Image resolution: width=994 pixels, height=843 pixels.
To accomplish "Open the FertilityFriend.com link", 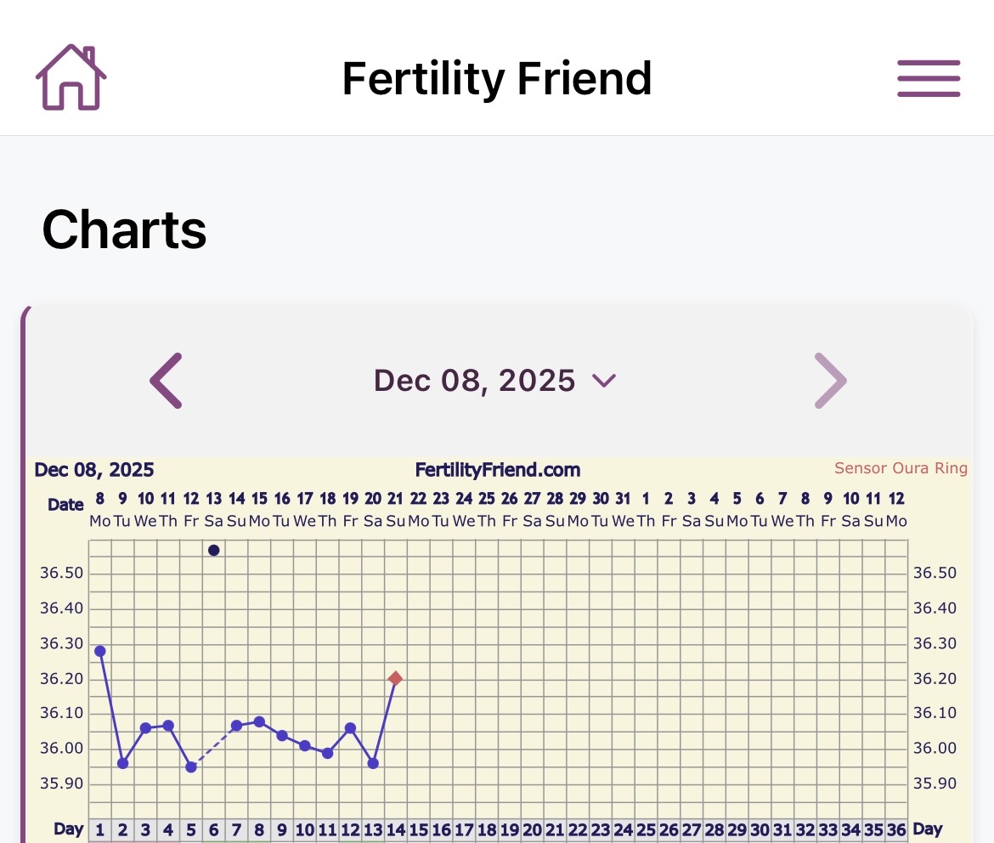I will tap(497, 470).
